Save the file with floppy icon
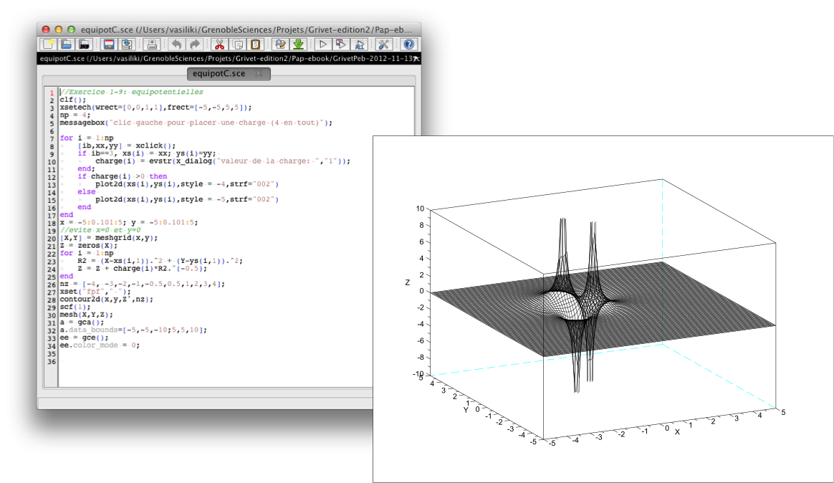Image resolution: width=834 pixels, height=483 pixels. (x=109, y=44)
